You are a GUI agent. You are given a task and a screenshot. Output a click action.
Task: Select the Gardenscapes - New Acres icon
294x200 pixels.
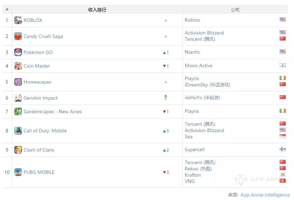pos(18,111)
